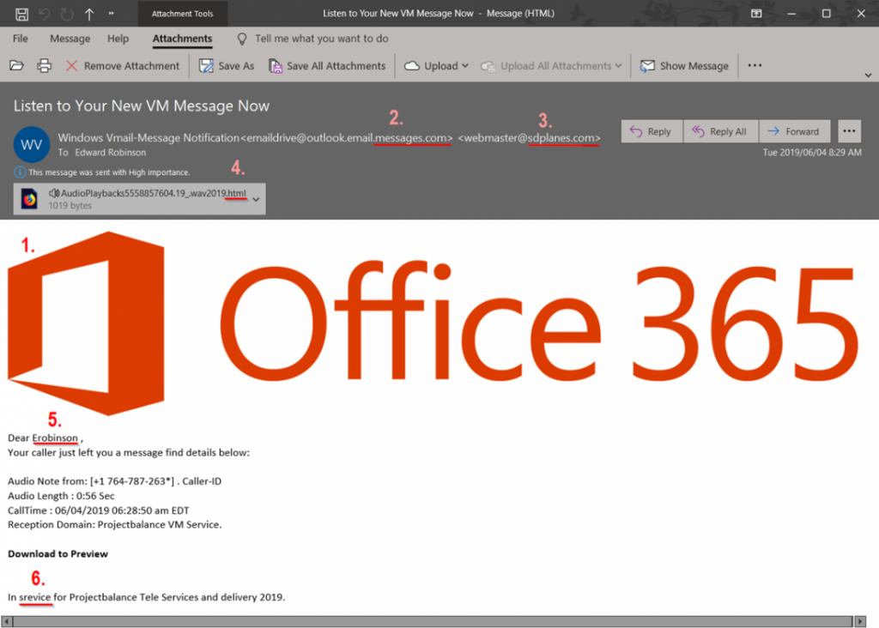Click the Reply All button

pos(721,130)
